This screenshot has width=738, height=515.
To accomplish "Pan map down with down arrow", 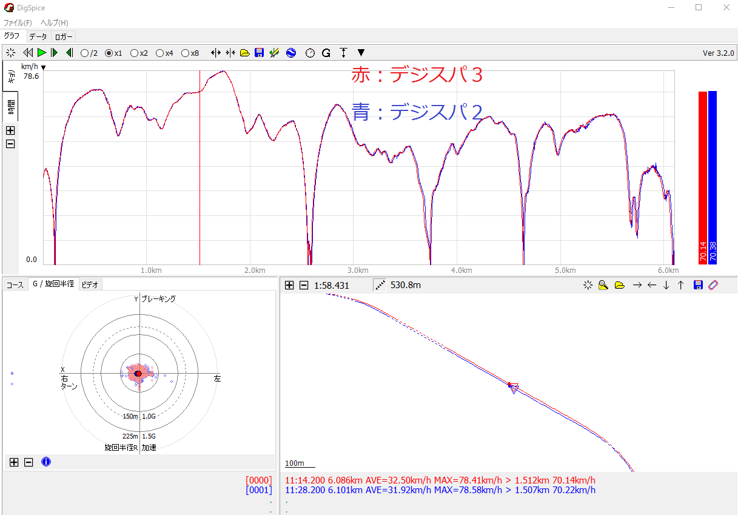I will pyautogui.click(x=666, y=285).
